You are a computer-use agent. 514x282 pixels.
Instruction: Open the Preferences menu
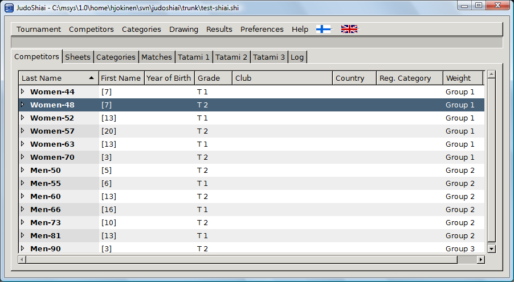262,29
